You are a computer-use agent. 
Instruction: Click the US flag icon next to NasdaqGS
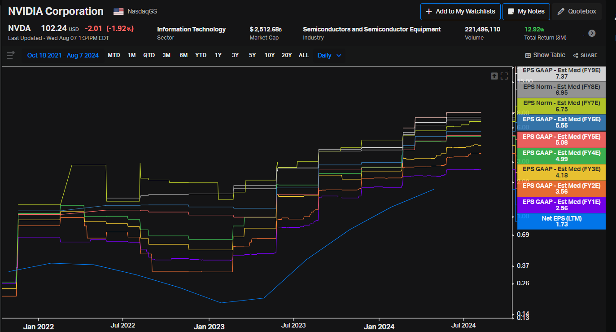118,11
